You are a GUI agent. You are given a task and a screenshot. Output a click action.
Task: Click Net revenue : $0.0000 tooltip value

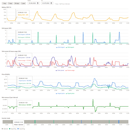point(25,105)
